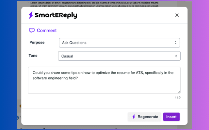209x130 pixels.
Task: Open the Tone dropdown showing Casual
Action: [x=119, y=56]
